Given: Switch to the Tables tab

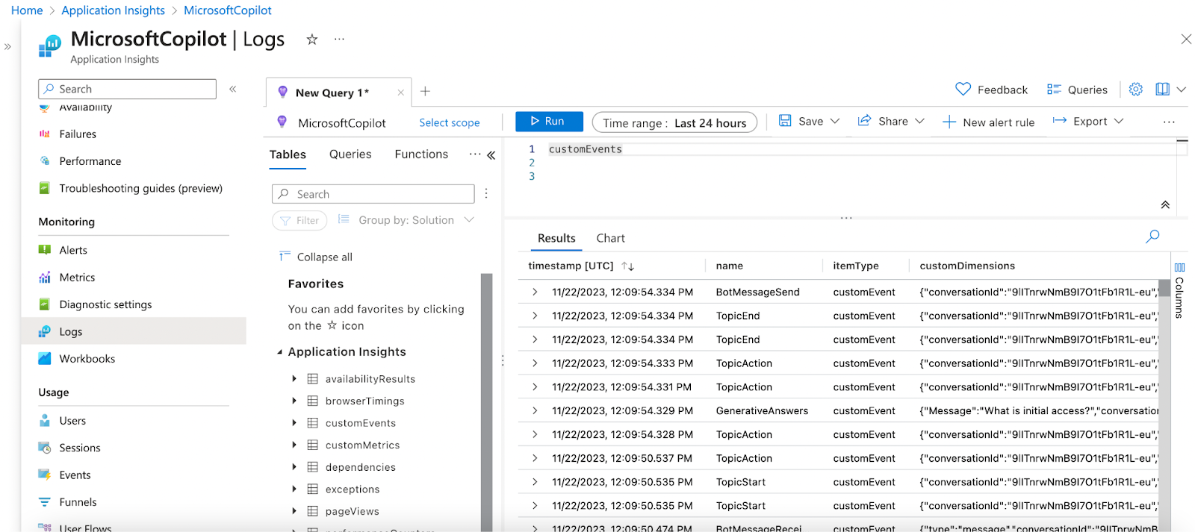Looking at the screenshot, I should [288, 154].
